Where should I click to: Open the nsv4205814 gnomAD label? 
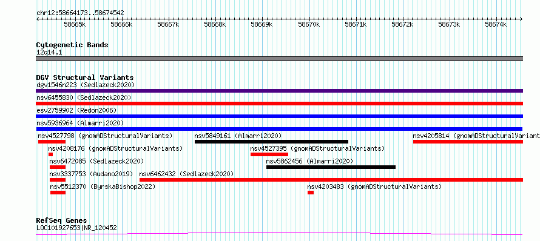476,136
